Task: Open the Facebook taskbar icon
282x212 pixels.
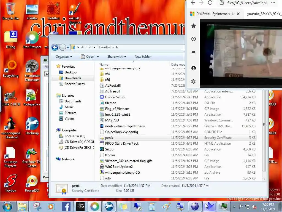Action: (66, 206)
